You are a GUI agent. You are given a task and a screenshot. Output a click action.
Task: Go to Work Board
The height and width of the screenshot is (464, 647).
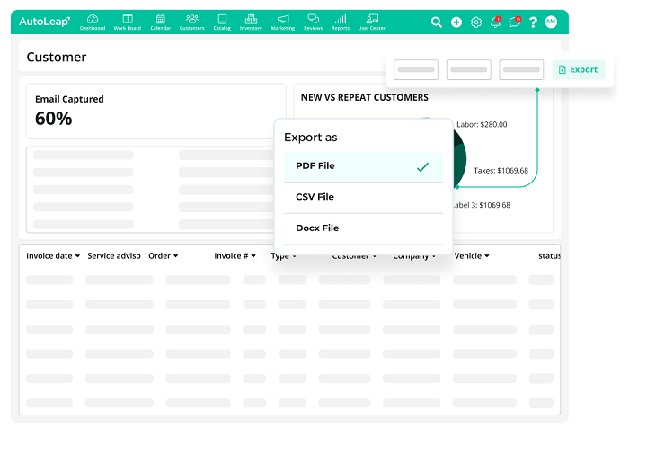tap(128, 21)
